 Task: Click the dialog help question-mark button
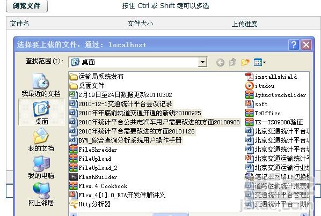click(x=294, y=44)
